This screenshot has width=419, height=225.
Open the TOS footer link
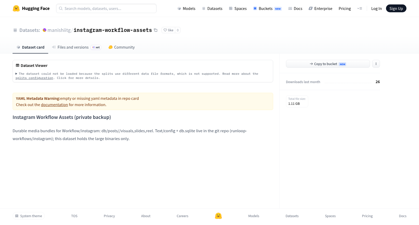tap(74, 216)
